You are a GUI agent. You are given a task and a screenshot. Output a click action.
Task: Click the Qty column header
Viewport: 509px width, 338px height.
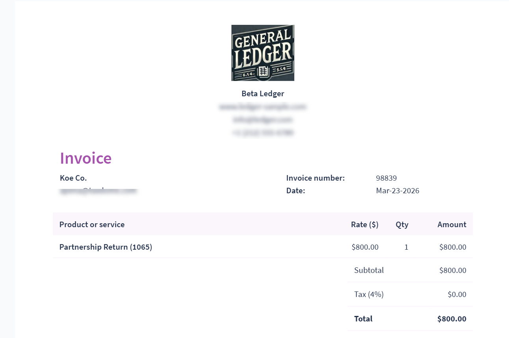coord(402,224)
